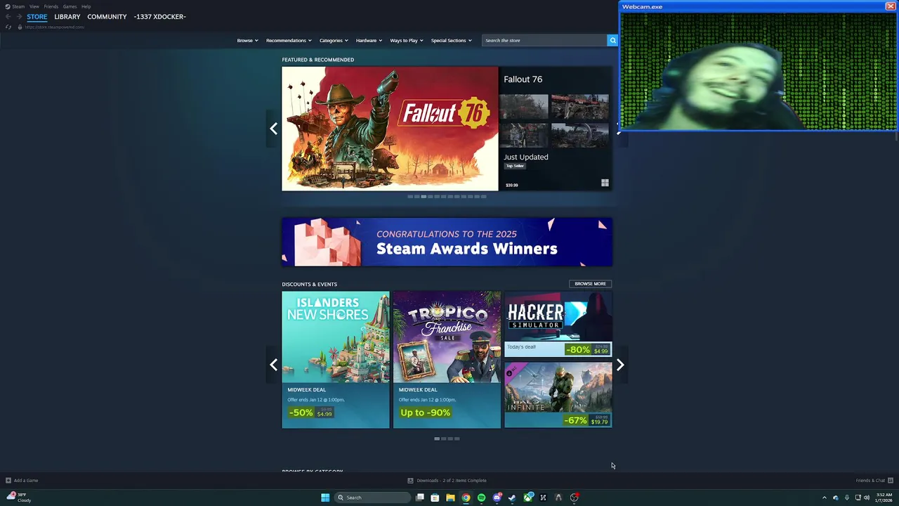Viewport: 899px width, 506px height.
Task: Open Task View from the taskbar
Action: click(420, 498)
